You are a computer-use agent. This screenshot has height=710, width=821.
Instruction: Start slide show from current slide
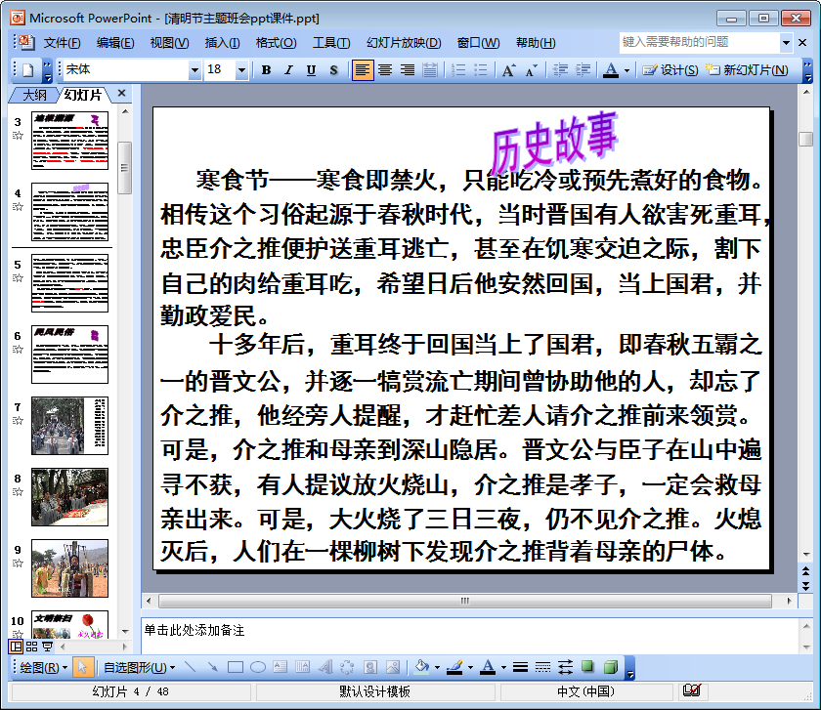click(47, 647)
